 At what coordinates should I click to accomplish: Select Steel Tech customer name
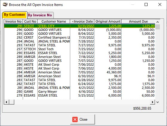[x=46, y=49]
